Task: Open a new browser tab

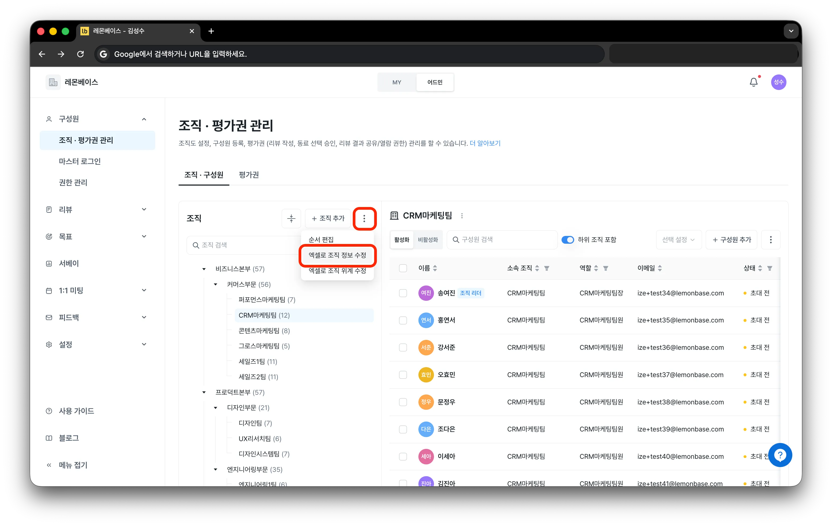Action: [211, 31]
